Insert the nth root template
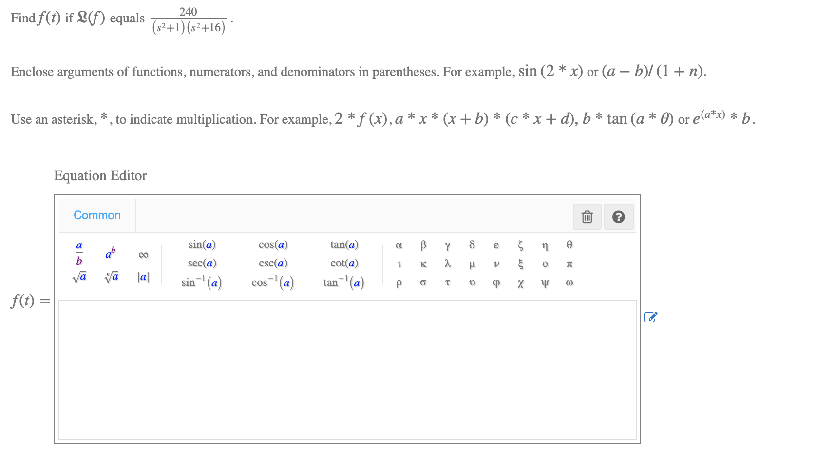Image resolution: width=835 pixels, height=455 pixels. click(x=111, y=277)
